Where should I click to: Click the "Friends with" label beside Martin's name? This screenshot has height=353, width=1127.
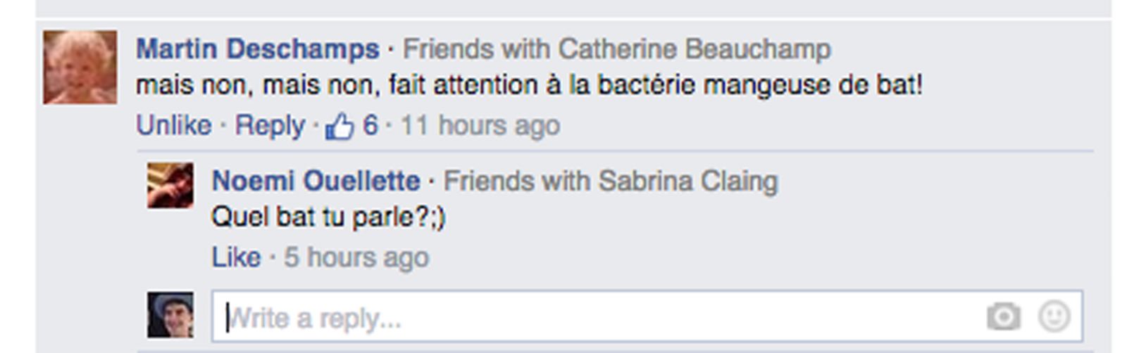point(476,49)
